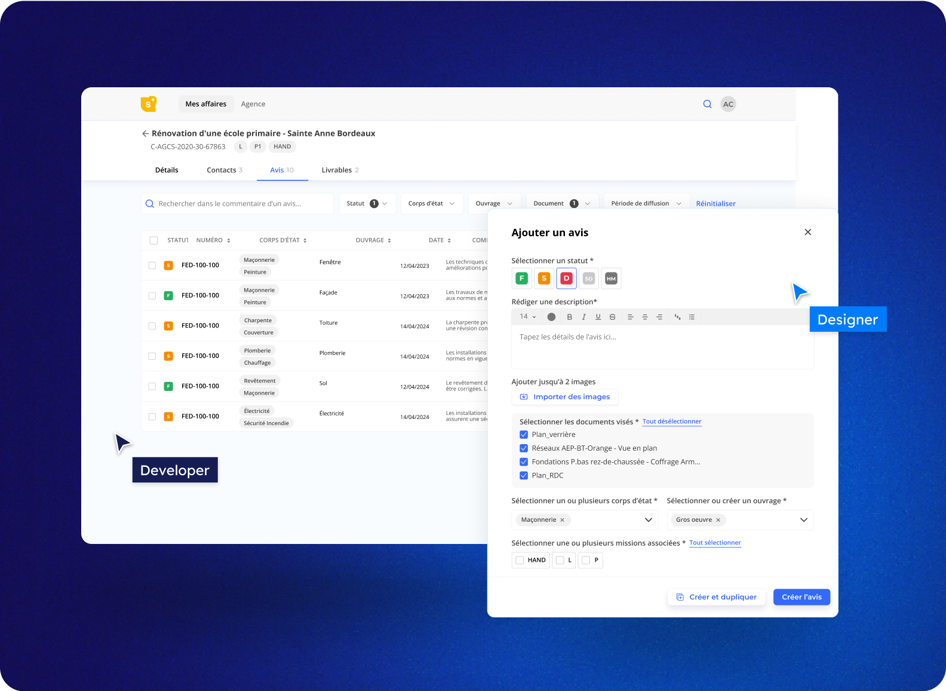Apply italic formatting in description editor
Viewport: 946px width, 691px height.
point(583,317)
